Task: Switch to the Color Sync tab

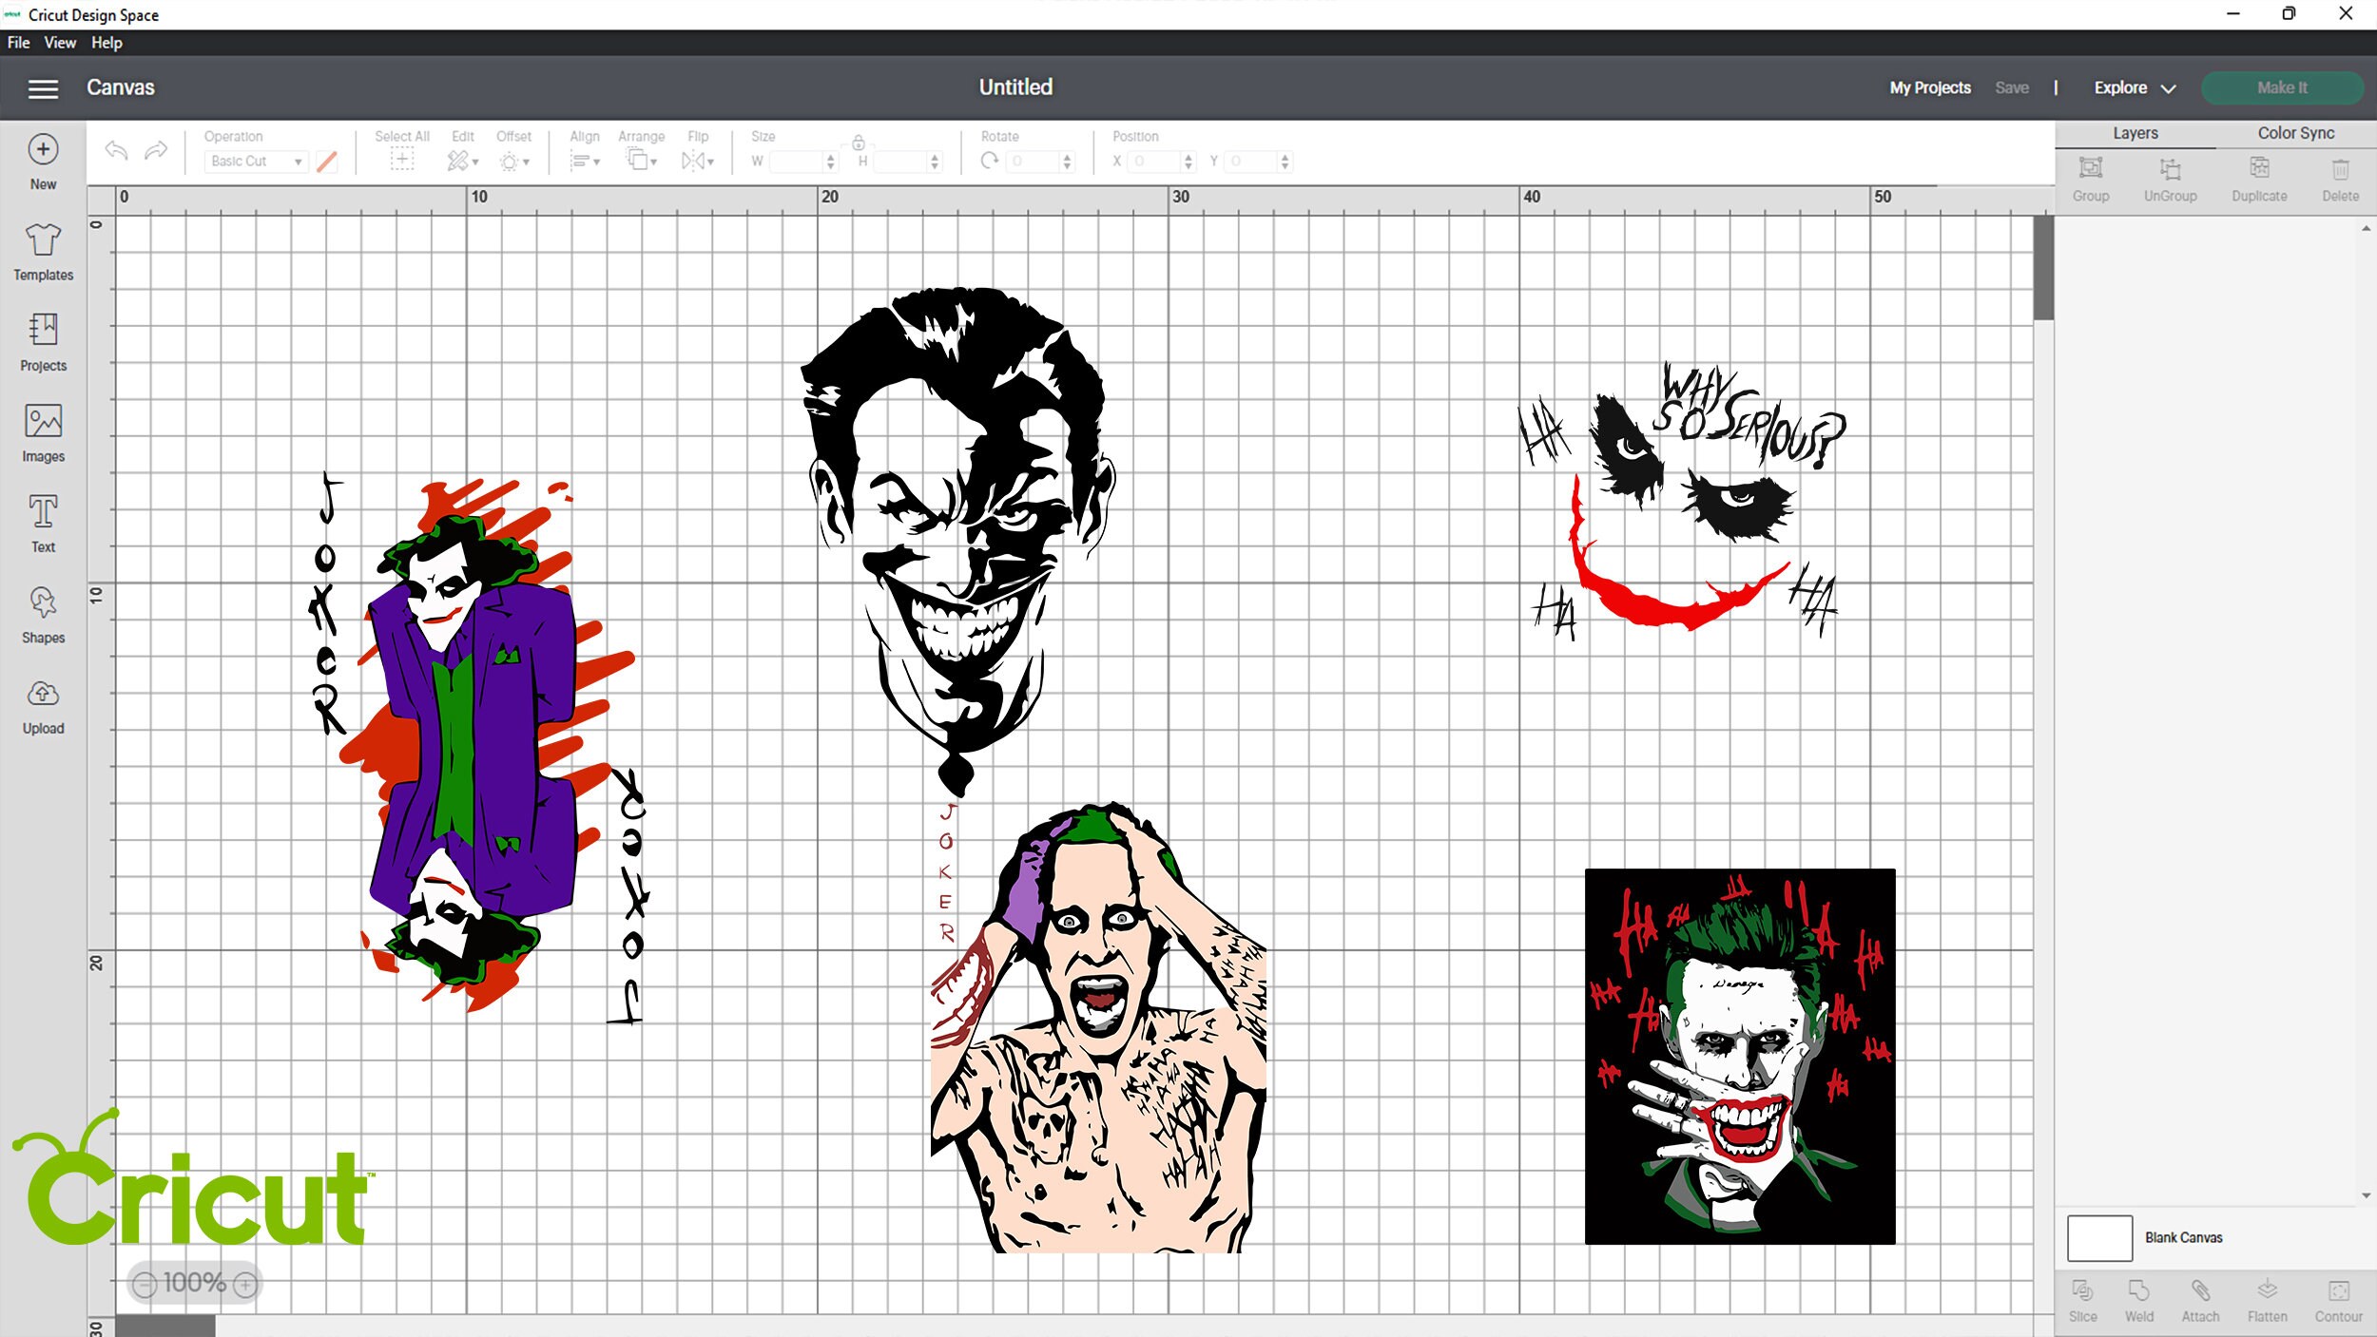Action: (x=2296, y=134)
